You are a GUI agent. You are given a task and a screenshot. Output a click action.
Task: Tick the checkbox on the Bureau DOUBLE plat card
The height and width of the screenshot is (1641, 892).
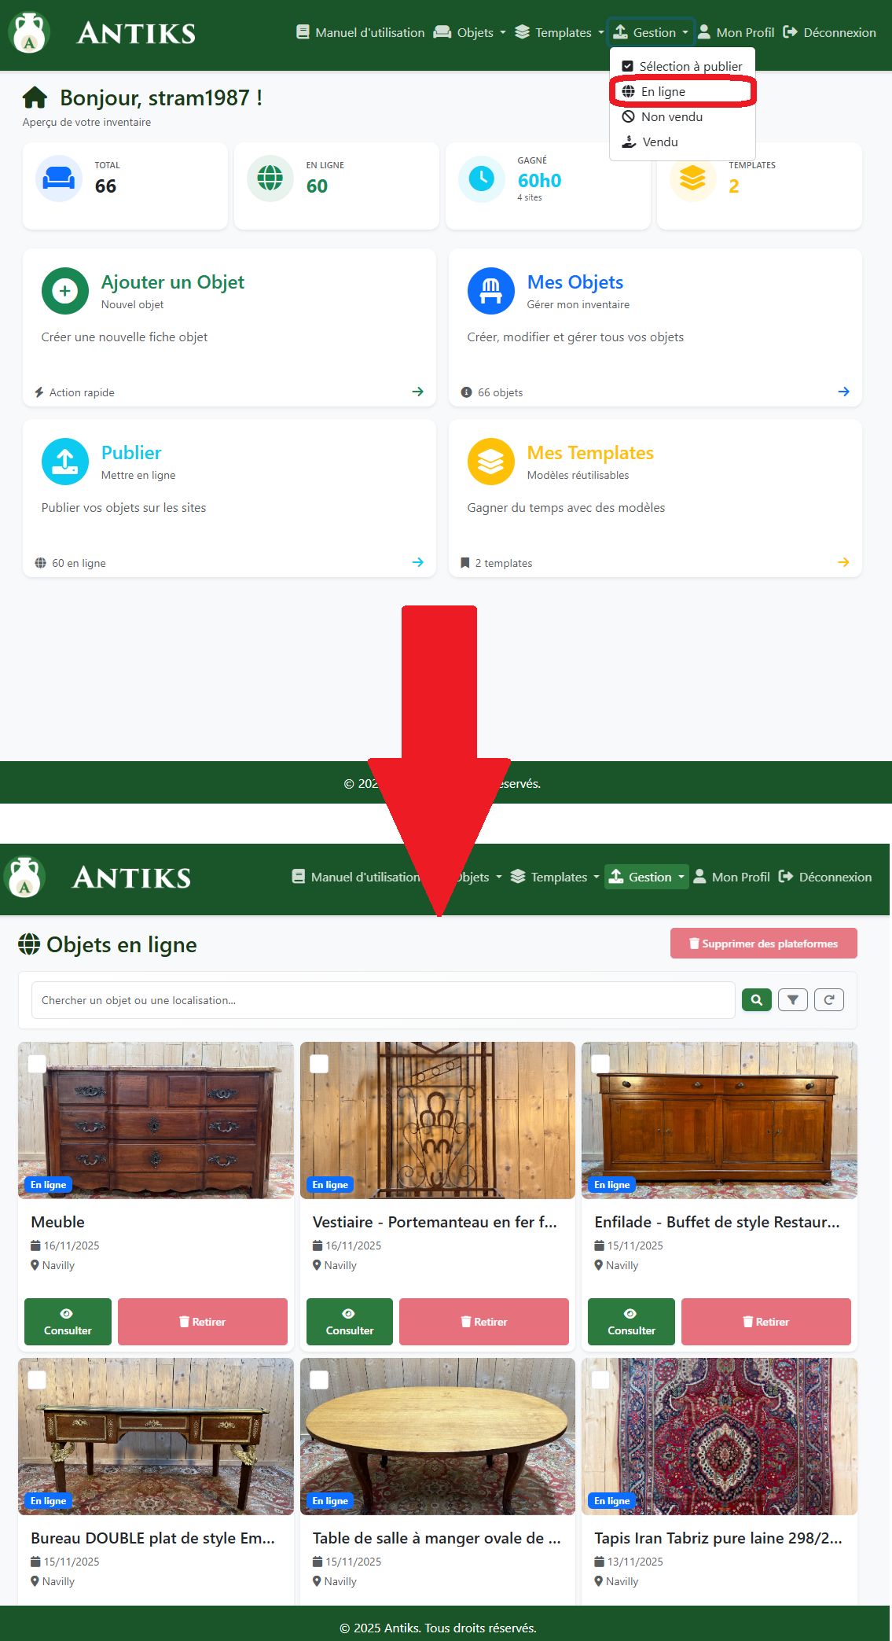37,1380
